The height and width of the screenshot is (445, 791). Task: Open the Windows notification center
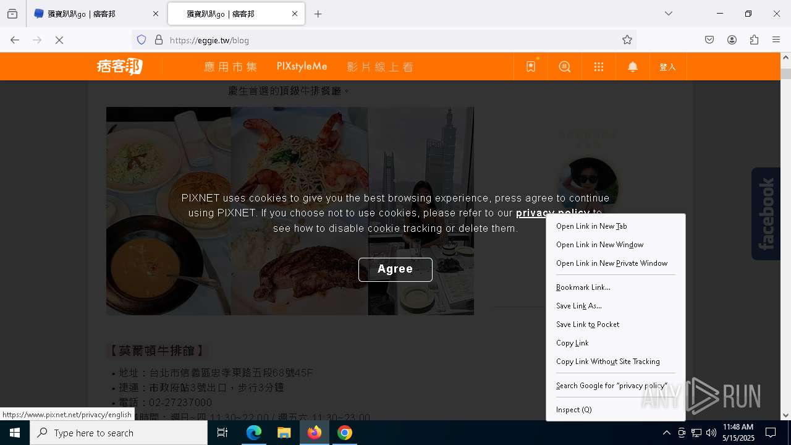[771, 433]
